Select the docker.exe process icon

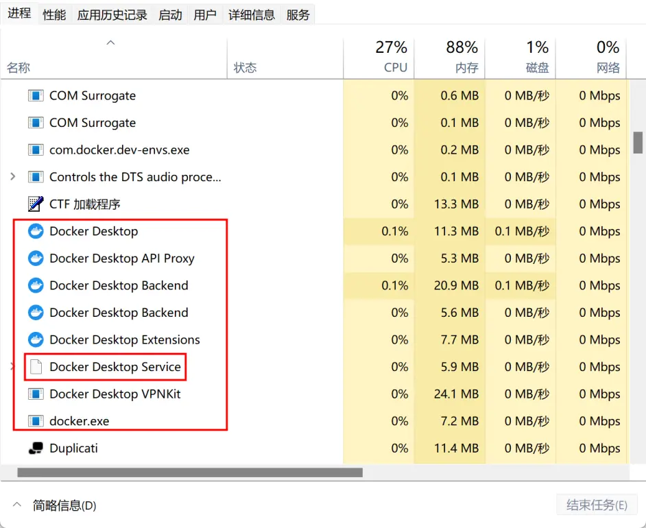pos(36,421)
